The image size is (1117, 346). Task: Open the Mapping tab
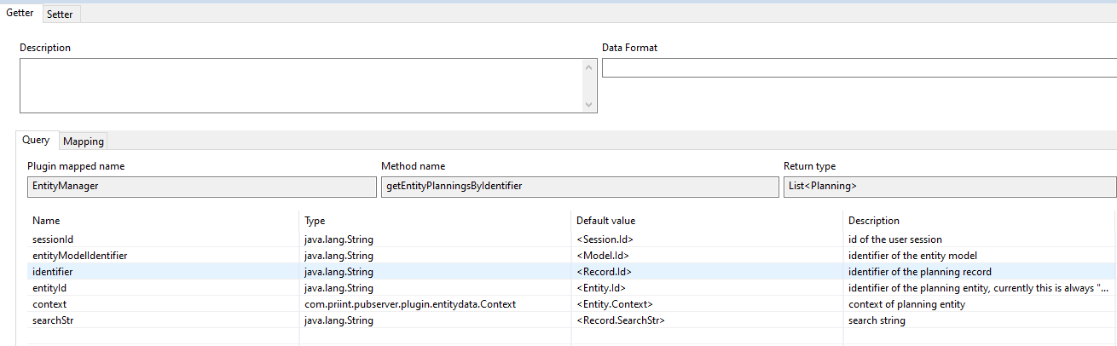coord(84,141)
